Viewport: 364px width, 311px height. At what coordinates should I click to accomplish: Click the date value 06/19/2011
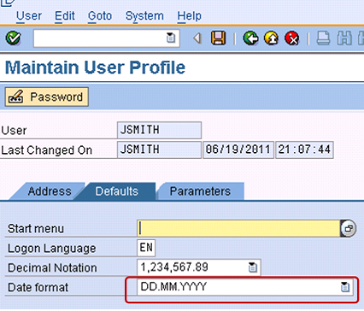238,150
